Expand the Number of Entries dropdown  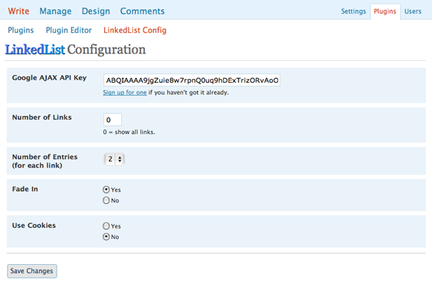pos(114,159)
